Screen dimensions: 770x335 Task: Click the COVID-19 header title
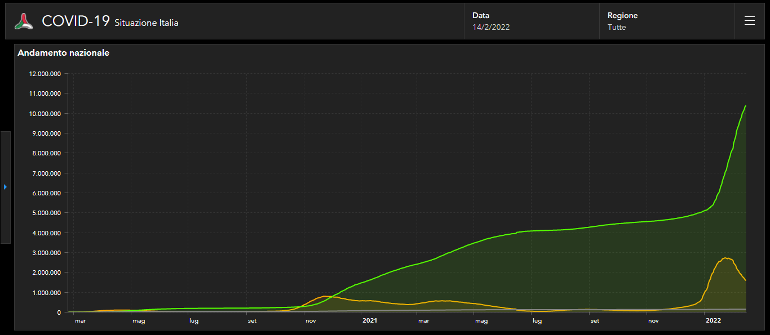[76, 21]
